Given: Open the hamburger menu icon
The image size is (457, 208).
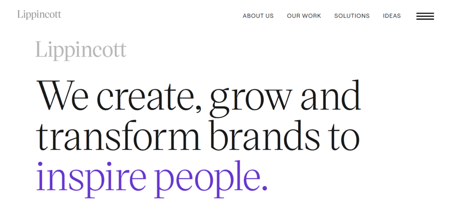Looking at the screenshot, I should coord(425,16).
